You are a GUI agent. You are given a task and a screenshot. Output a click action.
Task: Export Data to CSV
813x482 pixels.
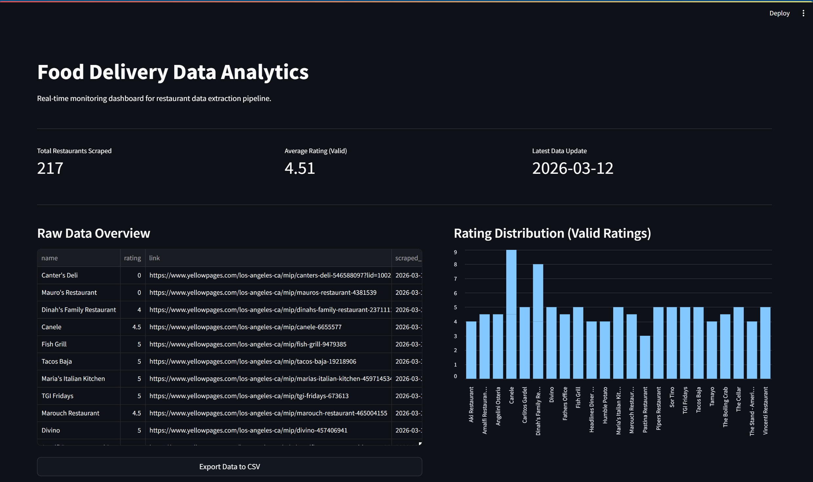click(x=229, y=466)
